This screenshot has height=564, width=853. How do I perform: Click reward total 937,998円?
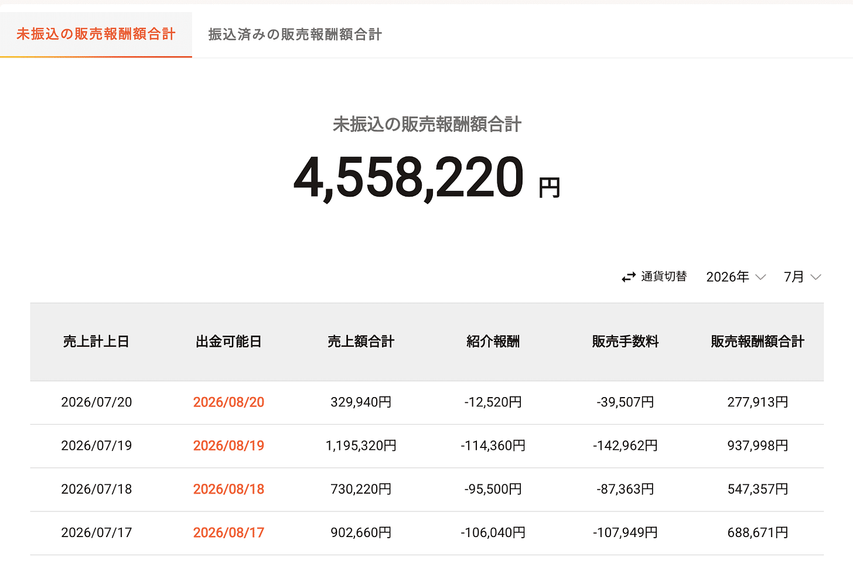click(758, 446)
